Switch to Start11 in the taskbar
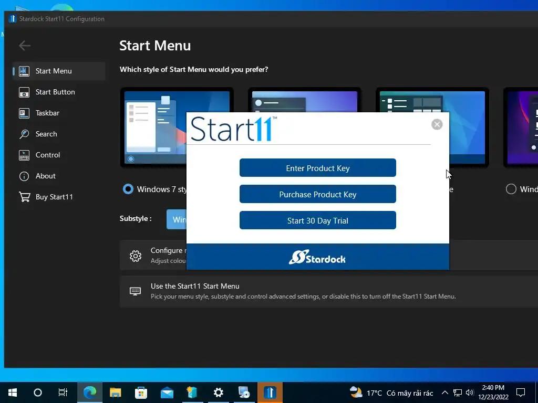The width and height of the screenshot is (538, 403). (x=270, y=393)
